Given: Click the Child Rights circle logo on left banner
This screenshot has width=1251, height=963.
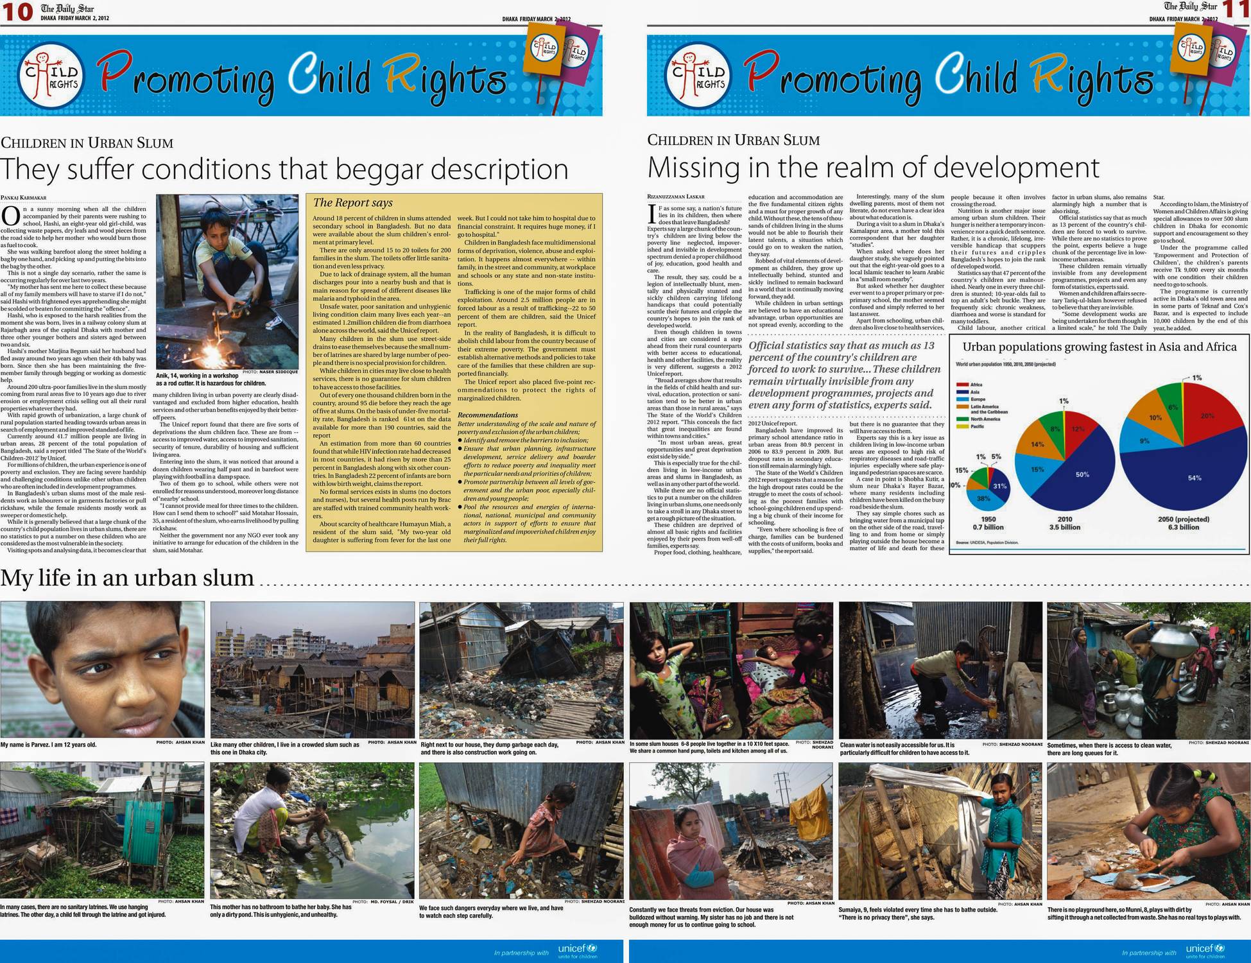Looking at the screenshot, I should coord(52,76).
